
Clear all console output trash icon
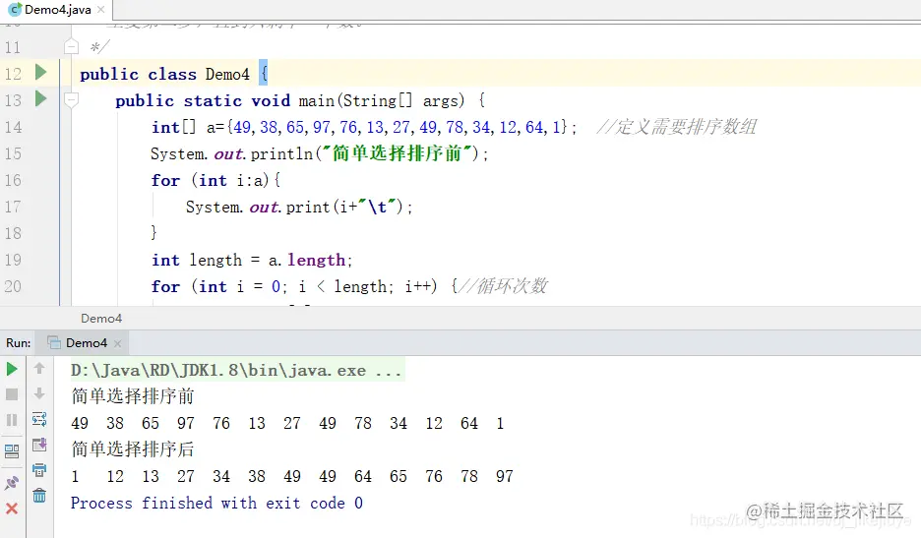click(x=39, y=496)
